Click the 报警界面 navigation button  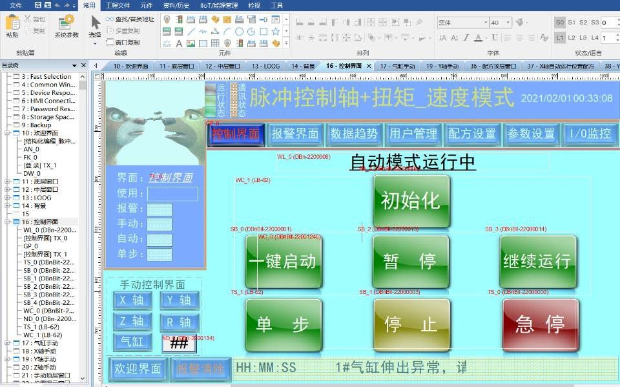(295, 134)
